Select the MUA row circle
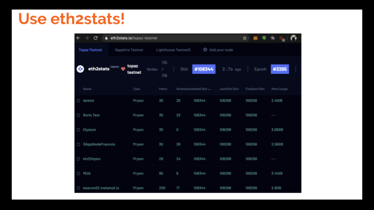Image resolution: width=374 pixels, height=210 pixels. pos(78,174)
